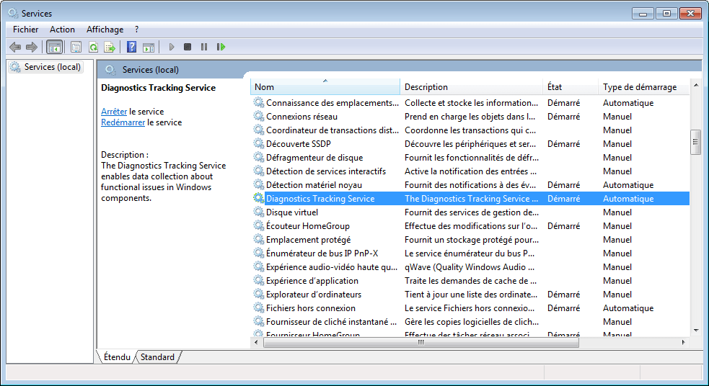Click the Restart service toolbar icon
This screenshot has width=709, height=386.
[x=221, y=47]
